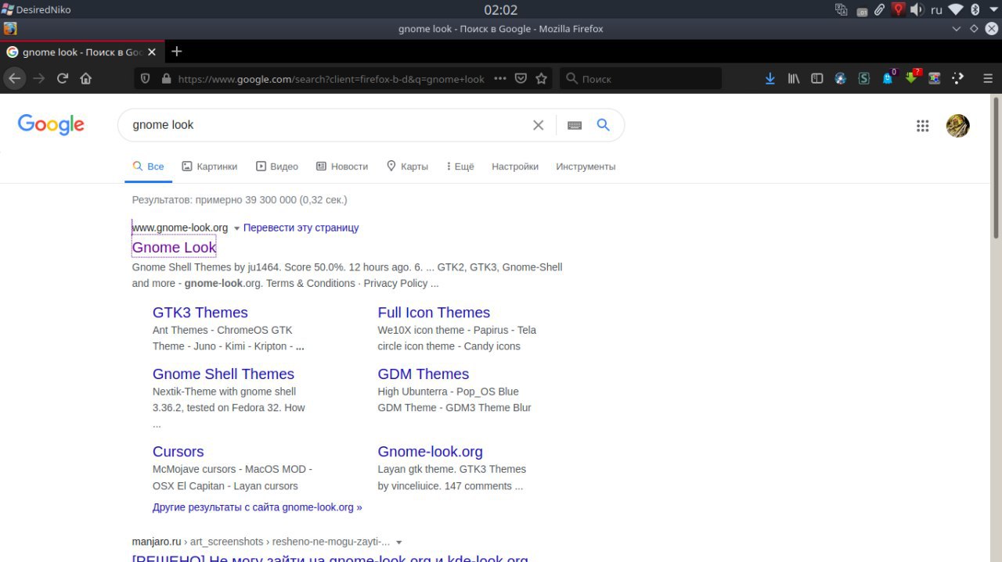Switch to the Все results tab

click(x=149, y=166)
